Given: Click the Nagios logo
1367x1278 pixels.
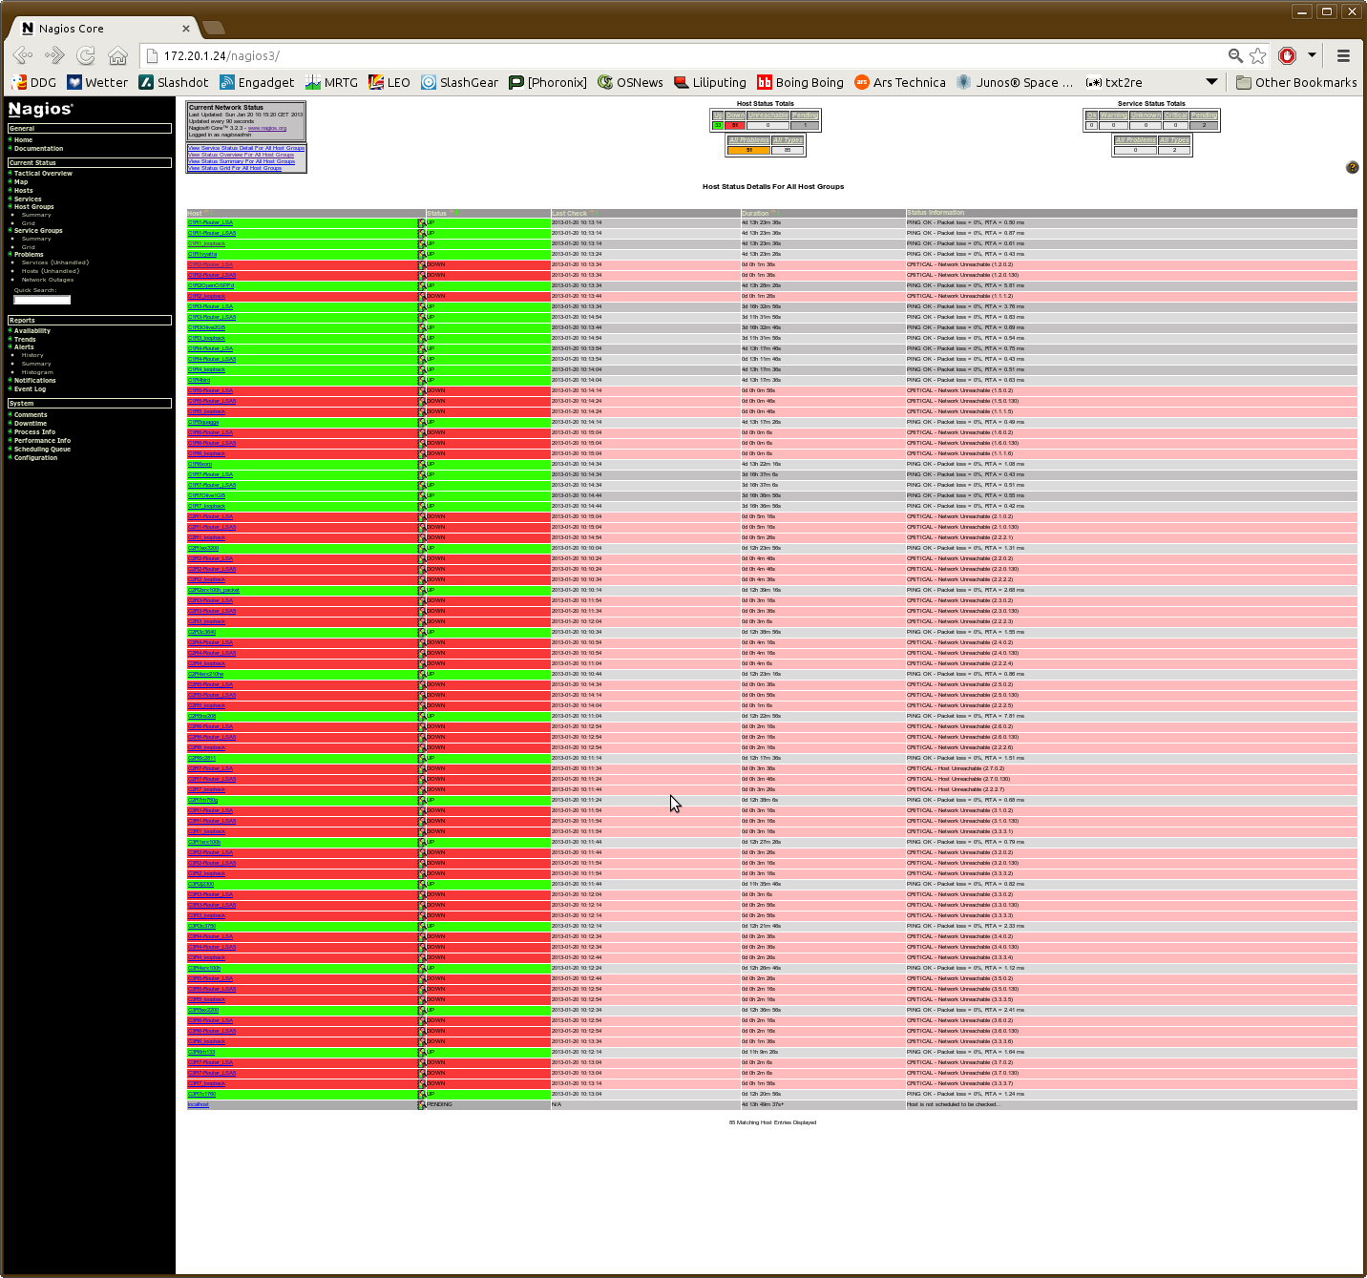Looking at the screenshot, I should point(40,109).
